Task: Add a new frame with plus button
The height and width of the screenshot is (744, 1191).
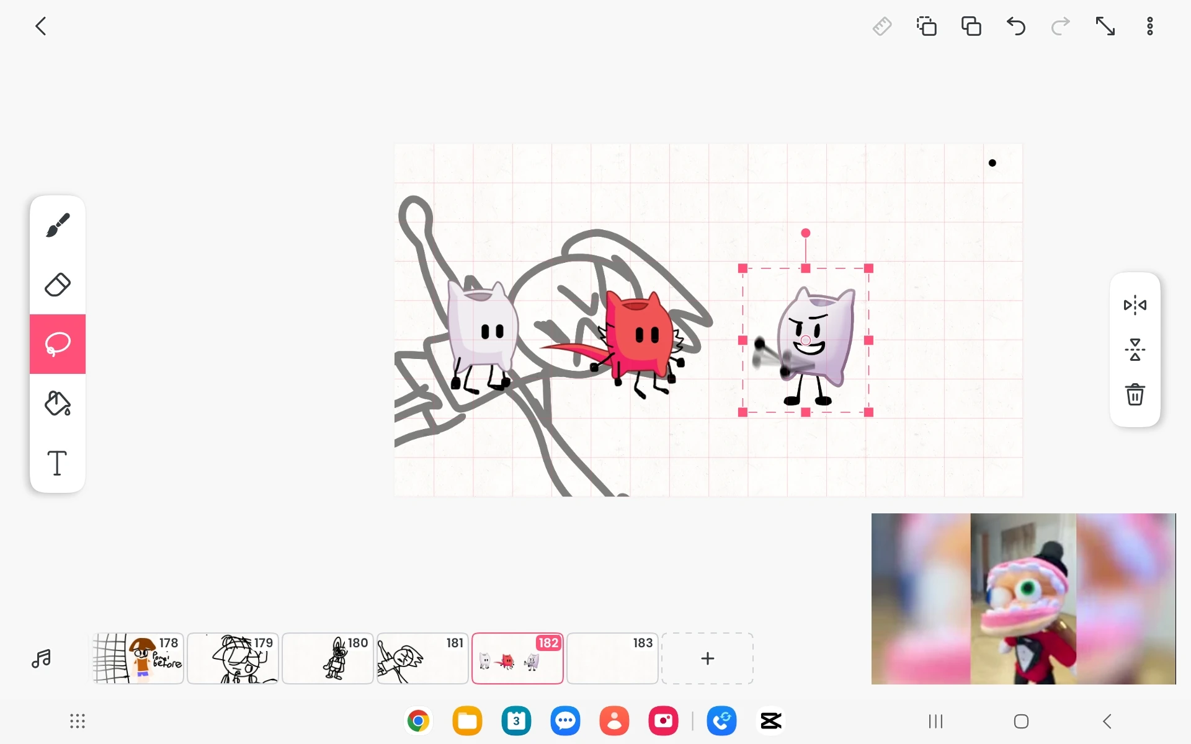Action: [x=707, y=658]
